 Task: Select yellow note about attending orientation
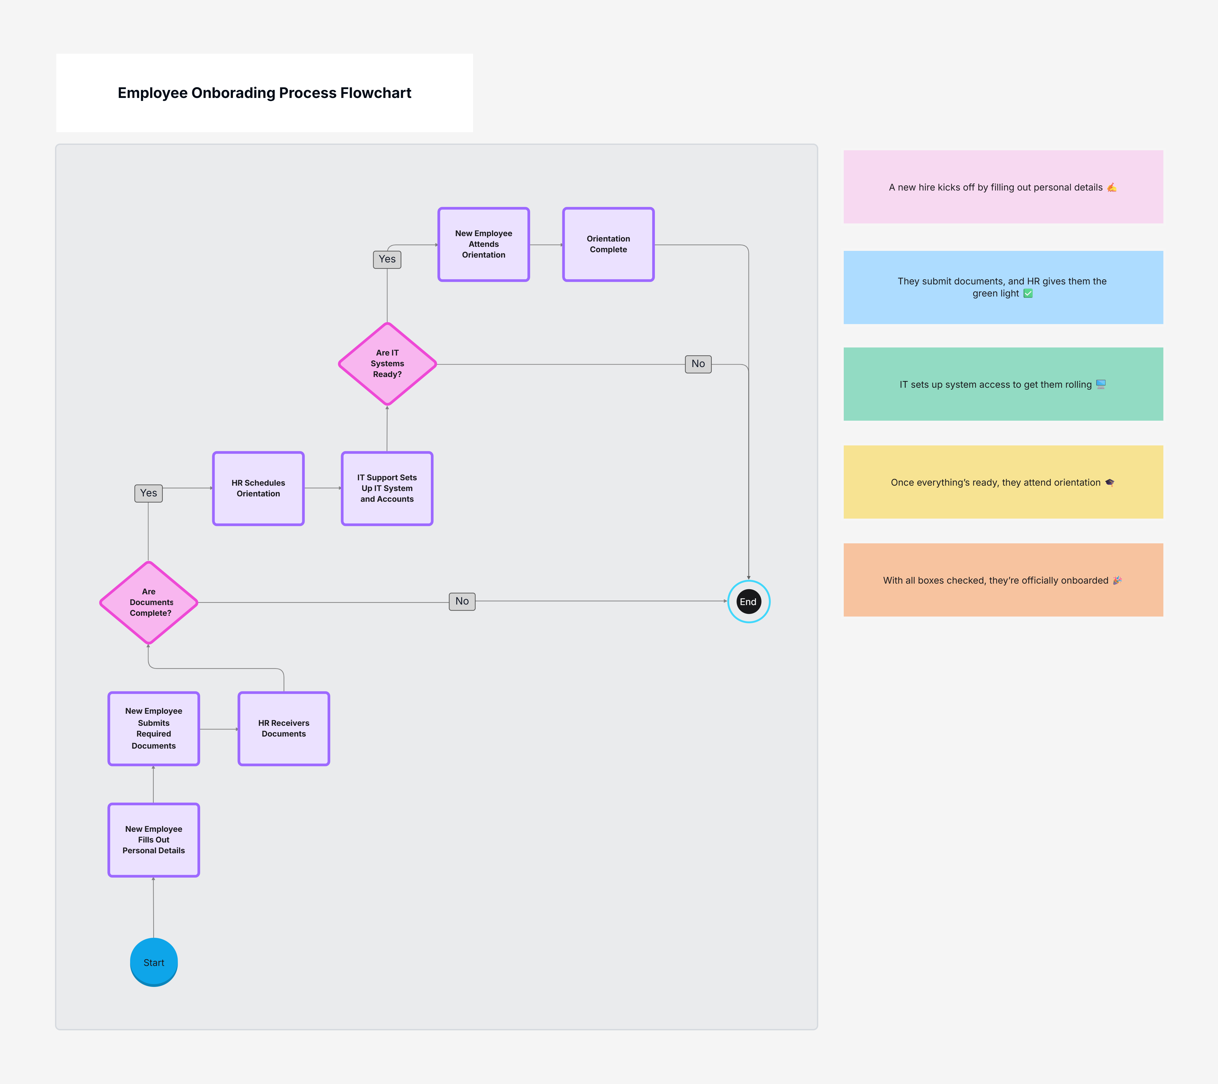pos(1003,482)
